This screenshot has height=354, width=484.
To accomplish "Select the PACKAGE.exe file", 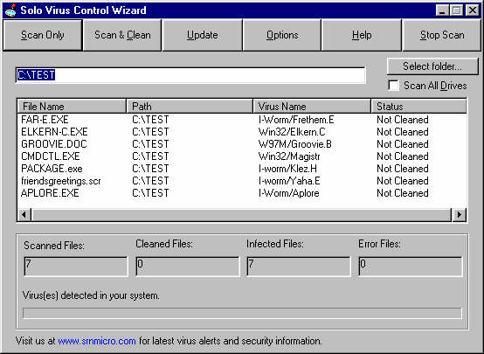I will coord(52,169).
